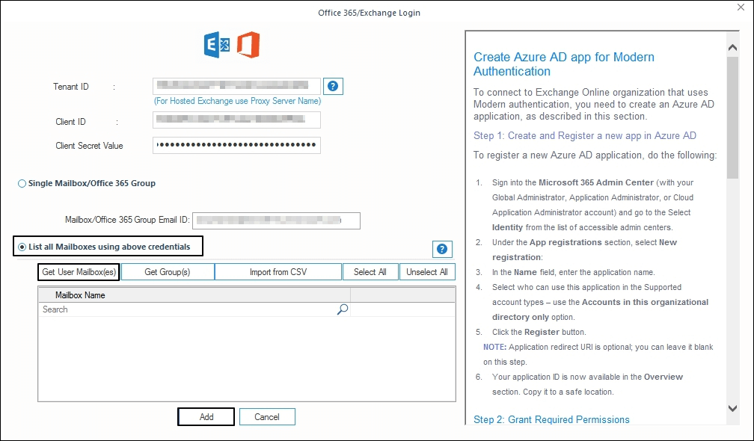Screen dimensions: 754x441
Task: Click the mailbox Search field
Action: point(194,309)
